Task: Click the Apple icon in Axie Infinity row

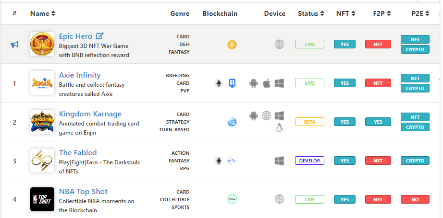Action: coord(266,83)
